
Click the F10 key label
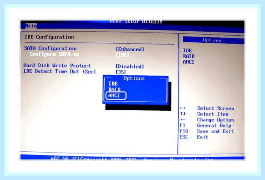(184, 131)
